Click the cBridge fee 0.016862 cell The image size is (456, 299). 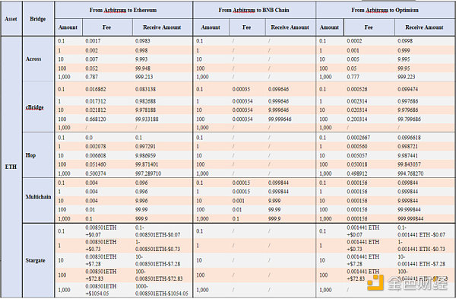96,89
